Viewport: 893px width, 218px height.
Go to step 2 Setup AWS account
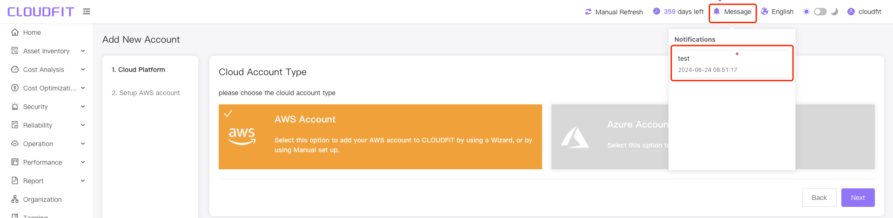coord(146,93)
